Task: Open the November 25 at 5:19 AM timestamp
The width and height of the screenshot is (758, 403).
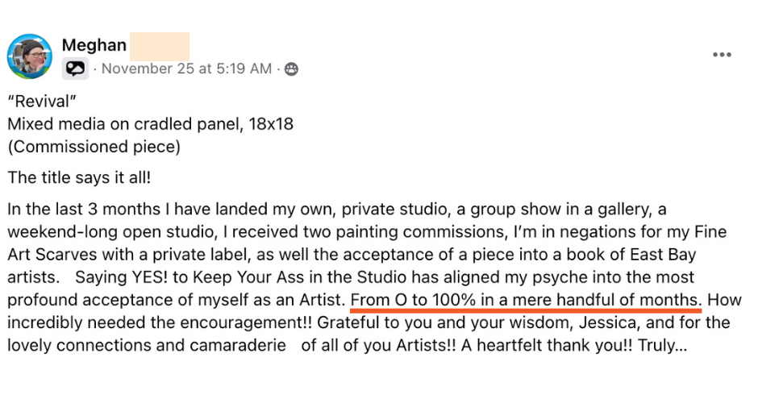Action: coord(186,69)
